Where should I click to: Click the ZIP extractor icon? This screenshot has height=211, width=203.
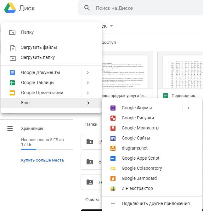113,189
